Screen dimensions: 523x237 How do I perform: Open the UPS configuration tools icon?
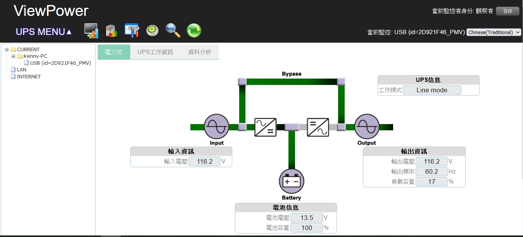(x=132, y=30)
